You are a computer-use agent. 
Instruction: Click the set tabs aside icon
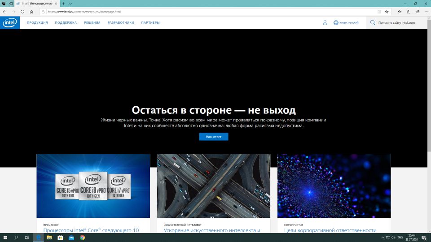11,4
